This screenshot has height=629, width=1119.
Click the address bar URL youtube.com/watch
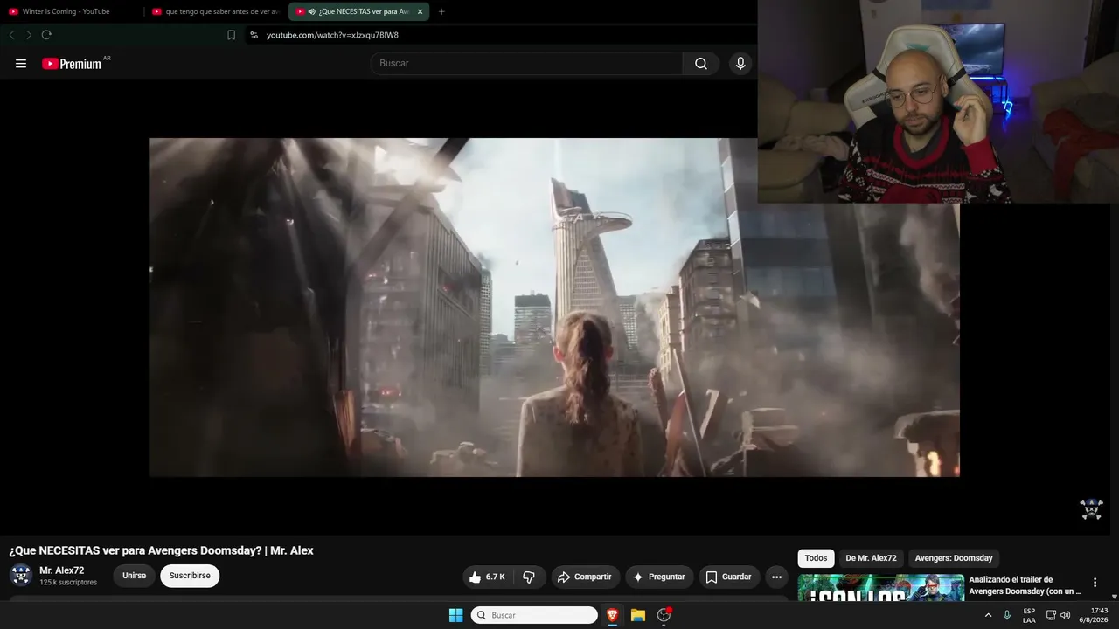(332, 35)
